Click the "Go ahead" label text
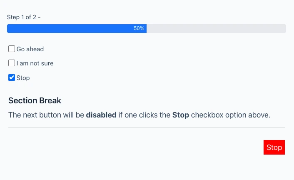This screenshot has width=294, height=180. 30,49
